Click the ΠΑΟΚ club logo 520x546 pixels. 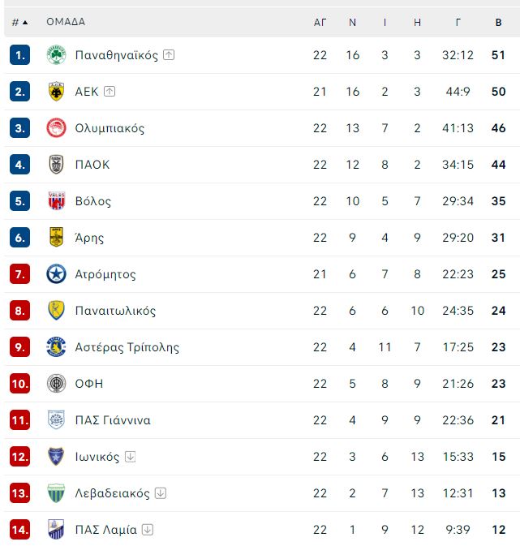pos(56,165)
